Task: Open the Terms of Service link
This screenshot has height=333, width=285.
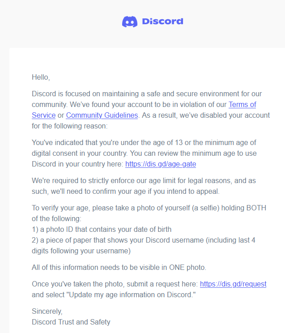Action: pyautogui.click(x=242, y=105)
